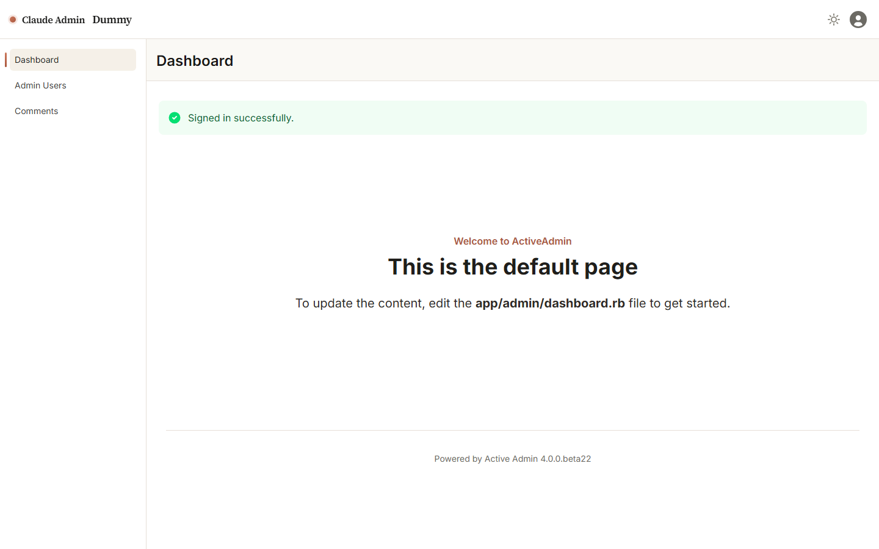879x549 pixels.
Task: Click the Dashboard page heading
Action: (195, 60)
